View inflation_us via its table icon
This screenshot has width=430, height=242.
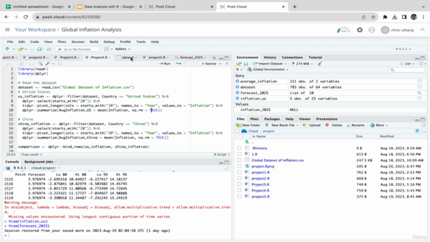pos(419,99)
